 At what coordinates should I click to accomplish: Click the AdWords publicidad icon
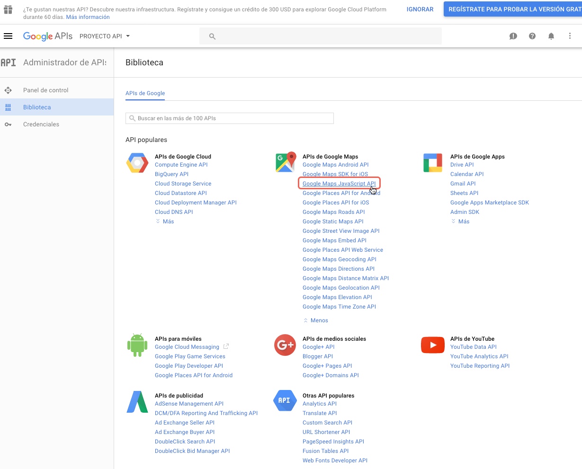pos(137,402)
